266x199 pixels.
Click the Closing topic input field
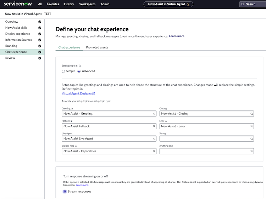(206, 114)
